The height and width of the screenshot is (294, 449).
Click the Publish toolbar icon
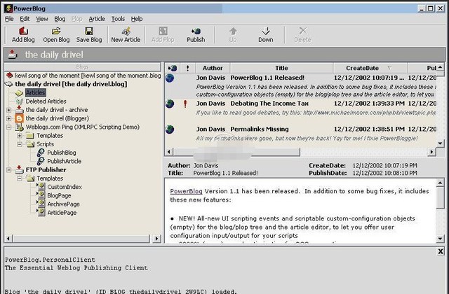(x=196, y=34)
